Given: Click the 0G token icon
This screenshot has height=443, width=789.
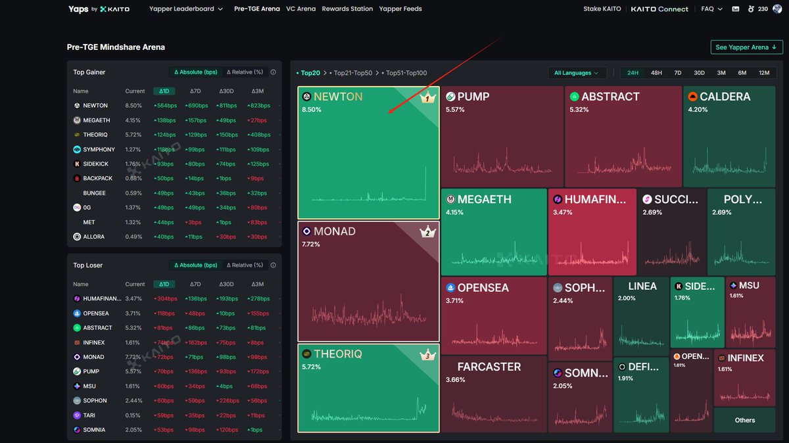Looking at the screenshot, I should point(77,208).
